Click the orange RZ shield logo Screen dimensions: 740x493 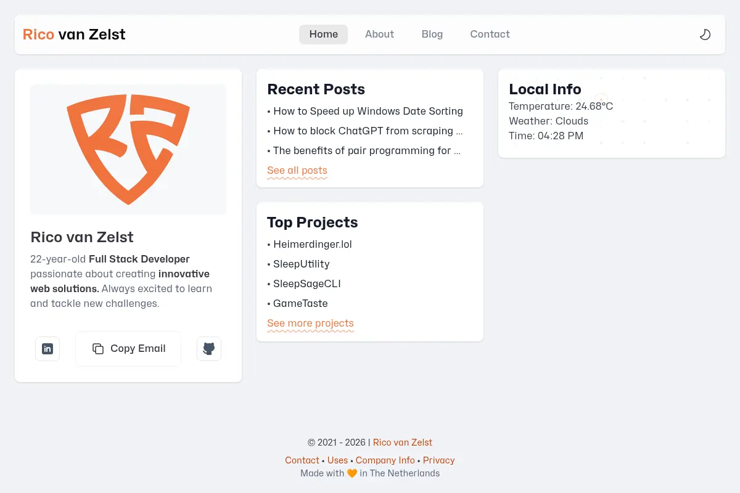coord(128,149)
